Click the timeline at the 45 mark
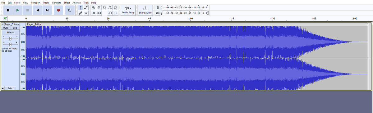Image resolution: width=373 pixels, height=113 pixels. point(150,19)
